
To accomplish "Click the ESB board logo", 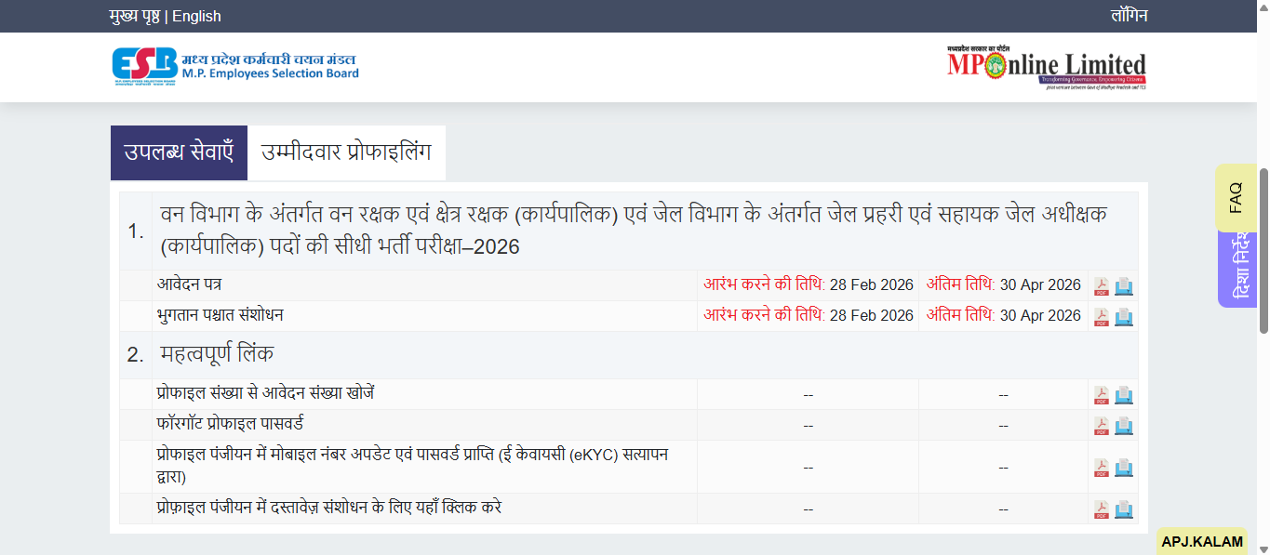I will click(233, 66).
